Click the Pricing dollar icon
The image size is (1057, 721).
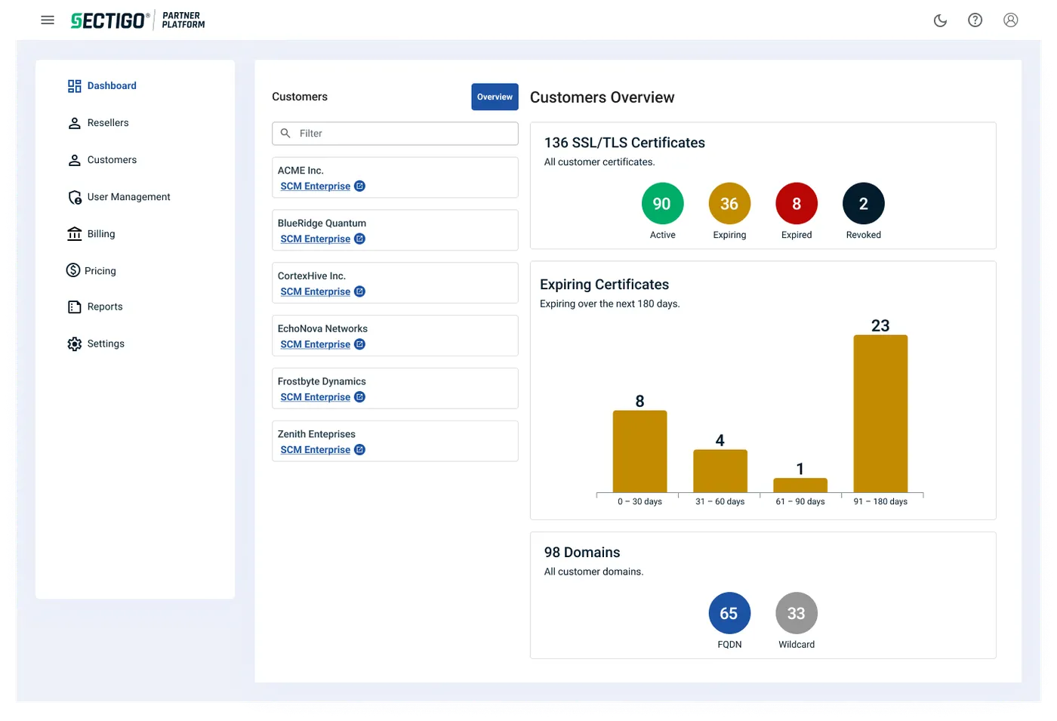(x=73, y=270)
